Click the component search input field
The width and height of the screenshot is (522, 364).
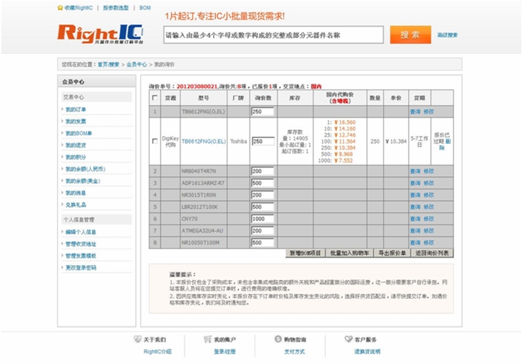pyautogui.click(x=273, y=35)
